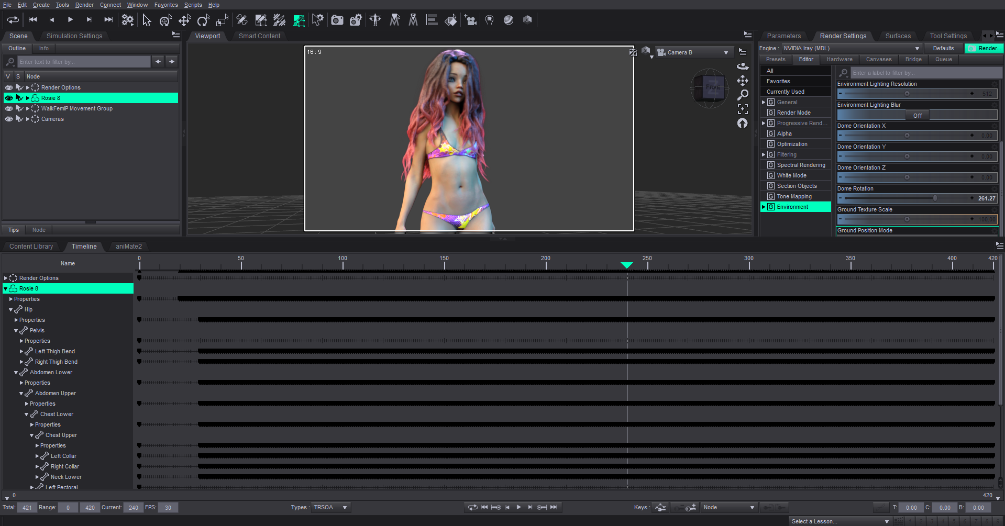Screen dimensions: 1005x526
Task: Collapse the Abdomen Lower timeline node
Action: 16,373
